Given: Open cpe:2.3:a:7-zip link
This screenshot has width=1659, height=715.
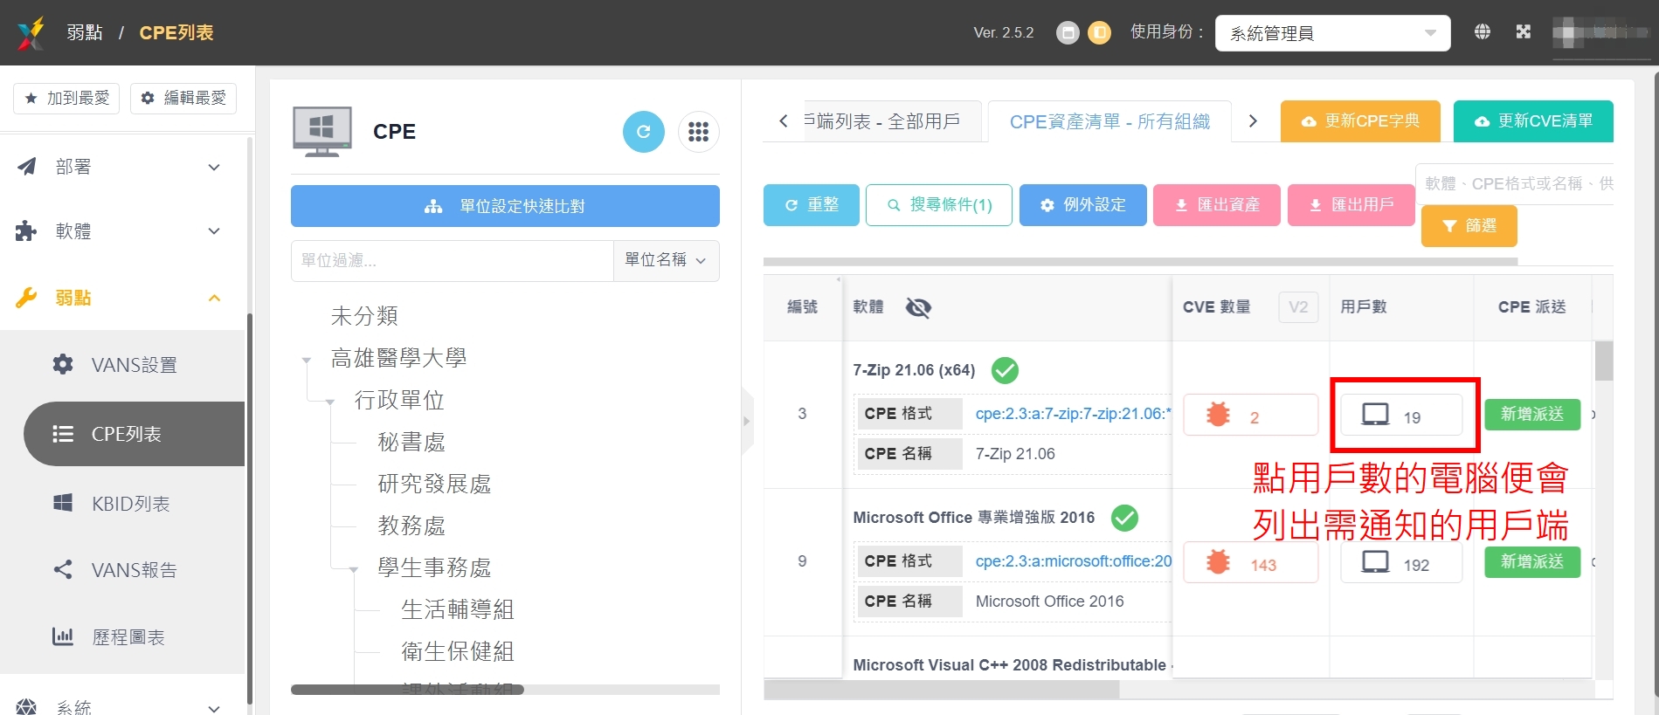Looking at the screenshot, I should coord(1073,414).
